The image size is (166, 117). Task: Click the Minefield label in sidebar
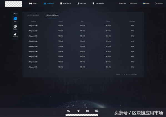coord(15,37)
